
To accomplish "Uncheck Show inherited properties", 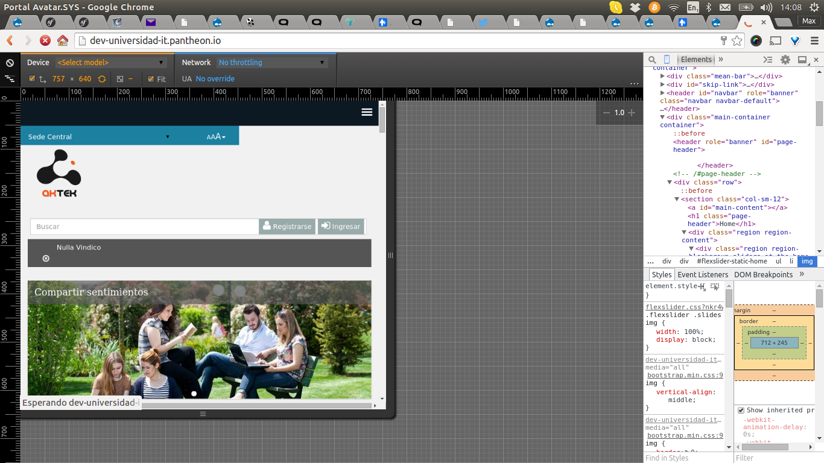I will click(741, 410).
